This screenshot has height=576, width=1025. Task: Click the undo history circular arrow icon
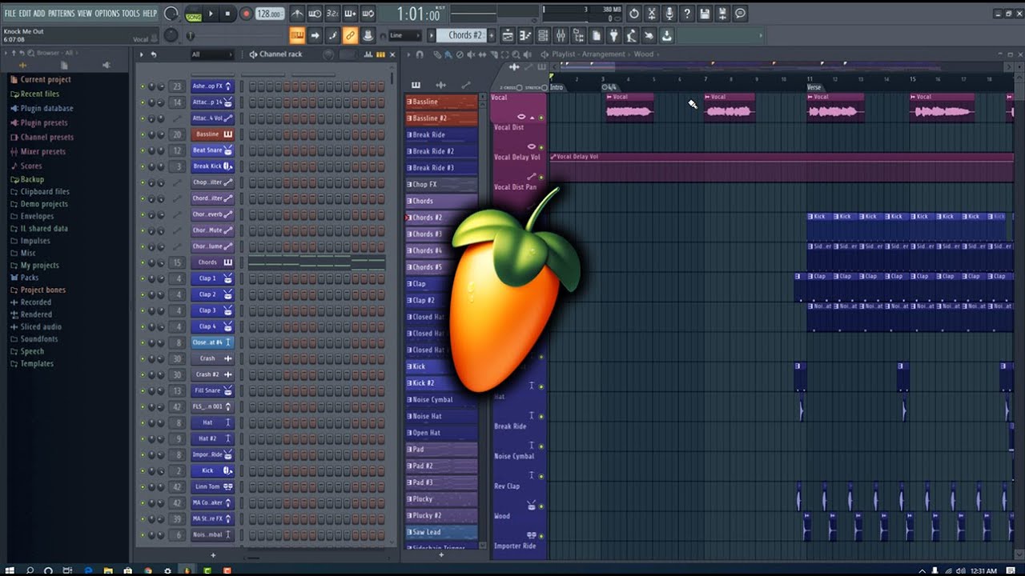point(634,14)
